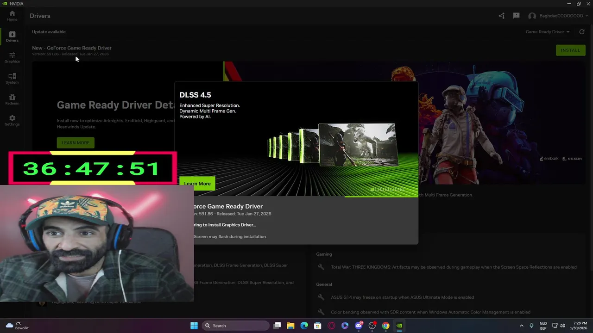Click LEARN MORE under Game Ready Driver Details
This screenshot has width=593, height=333.
[x=76, y=142]
